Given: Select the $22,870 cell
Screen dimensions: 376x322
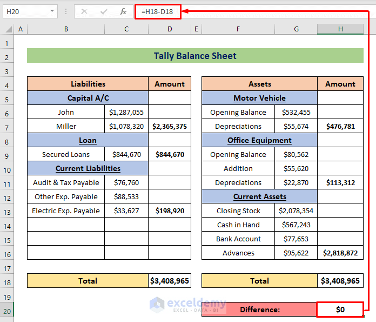Looking at the screenshot, I should (296, 182).
